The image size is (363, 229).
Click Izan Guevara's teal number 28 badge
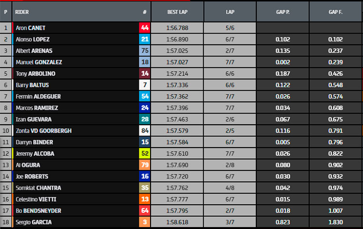point(145,119)
